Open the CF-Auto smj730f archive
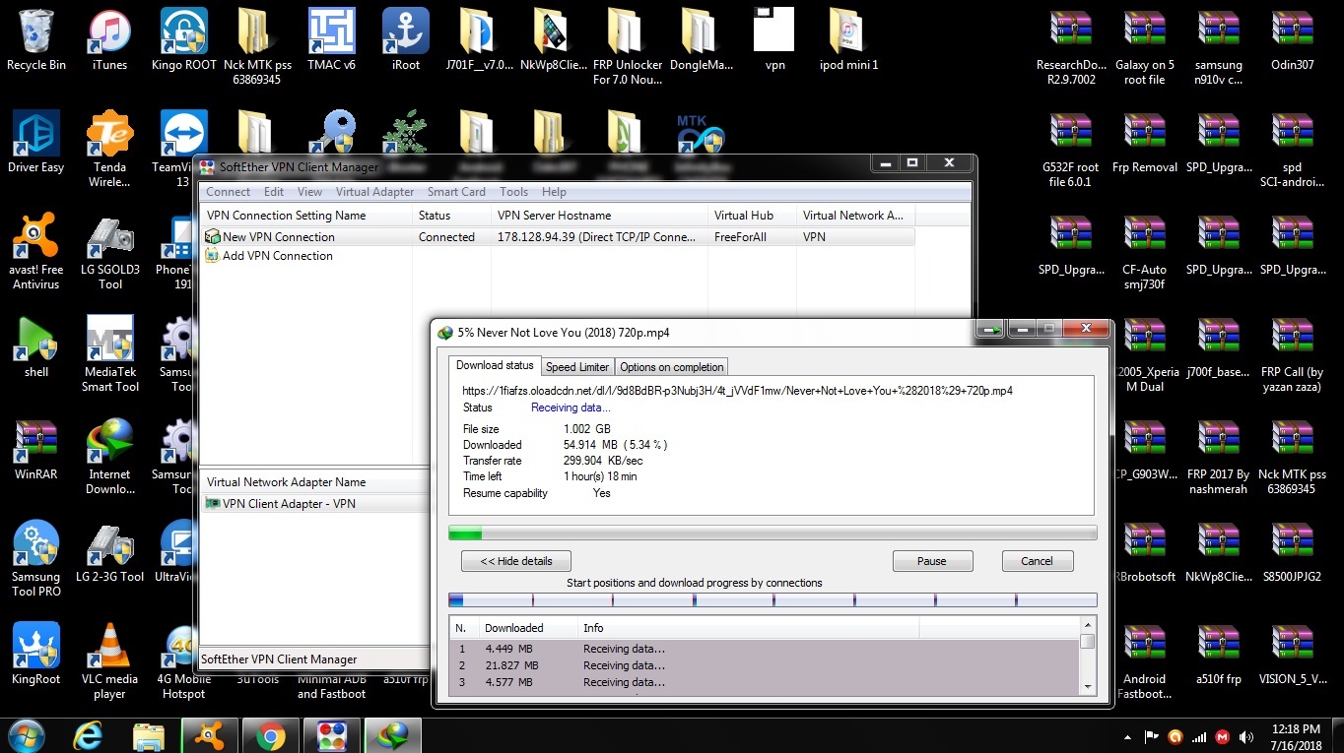The height and width of the screenshot is (753, 1344). pos(1144,251)
